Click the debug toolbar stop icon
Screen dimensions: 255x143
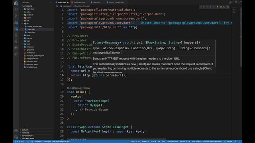click(x=224, y=7)
